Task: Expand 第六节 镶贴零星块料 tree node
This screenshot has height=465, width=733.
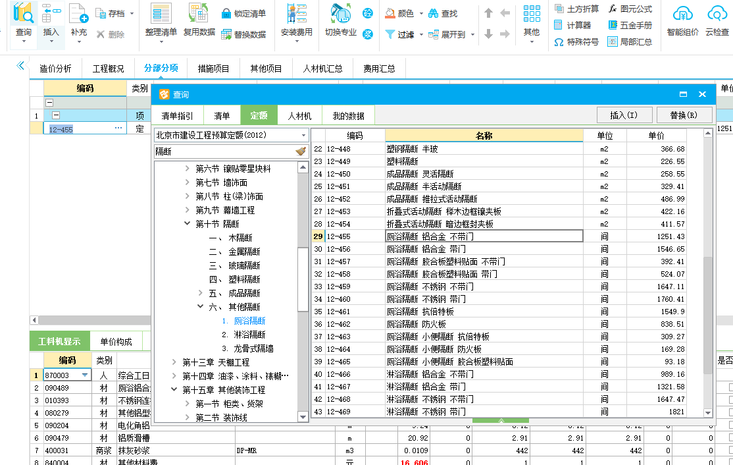Action: pyautogui.click(x=187, y=169)
